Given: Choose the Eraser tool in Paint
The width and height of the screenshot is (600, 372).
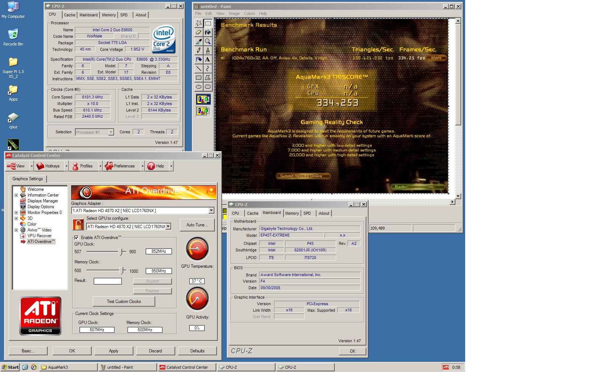Looking at the screenshot, I should [198, 32].
